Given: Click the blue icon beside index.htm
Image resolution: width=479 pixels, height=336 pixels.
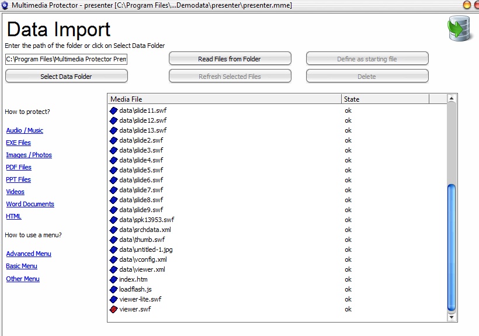Looking at the screenshot, I should click(113, 279).
